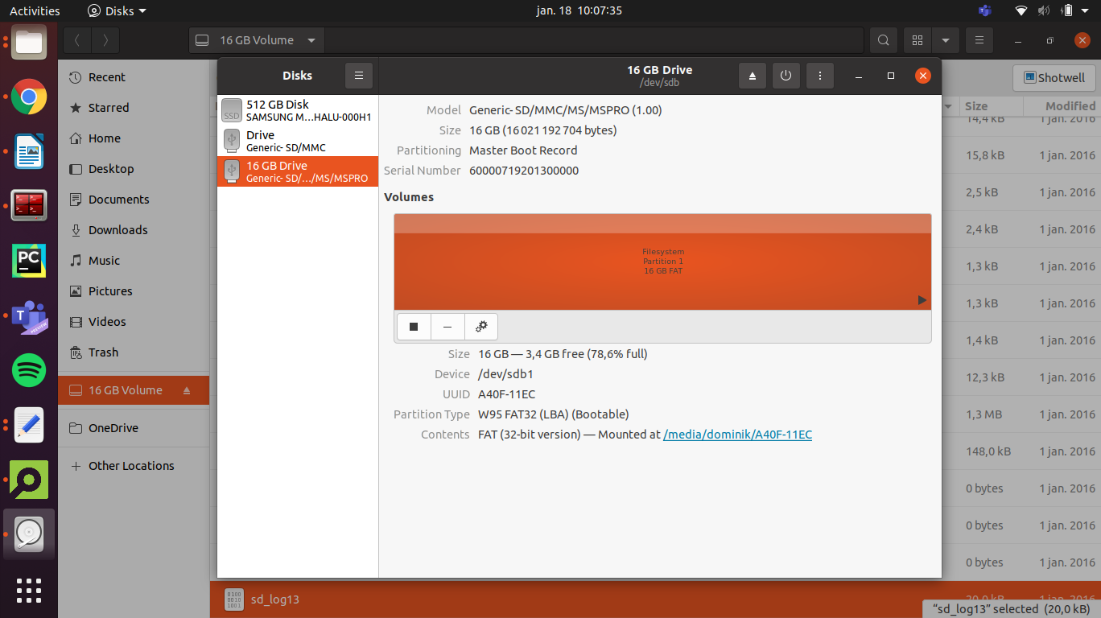The width and height of the screenshot is (1101, 618).
Task: Unmount the selected partition with stop button
Action: click(x=414, y=327)
